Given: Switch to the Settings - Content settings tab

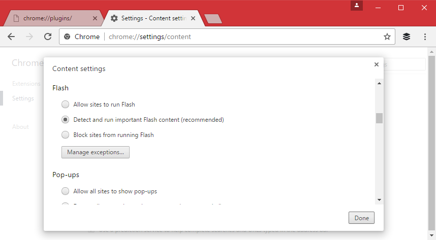Looking at the screenshot, I should (154, 18).
